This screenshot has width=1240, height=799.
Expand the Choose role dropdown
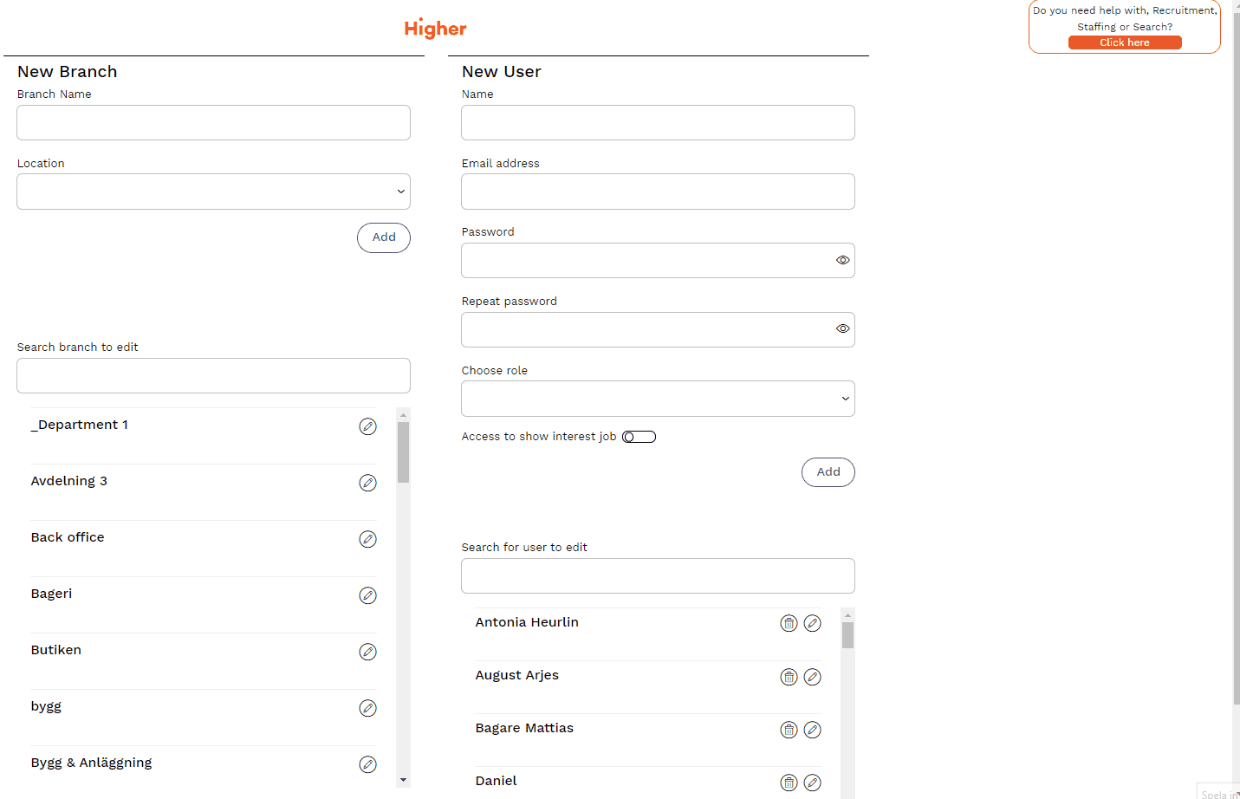coord(658,399)
